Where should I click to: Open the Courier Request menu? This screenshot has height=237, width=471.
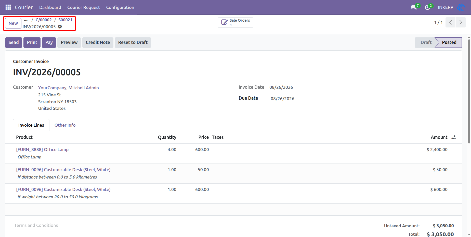[84, 7]
